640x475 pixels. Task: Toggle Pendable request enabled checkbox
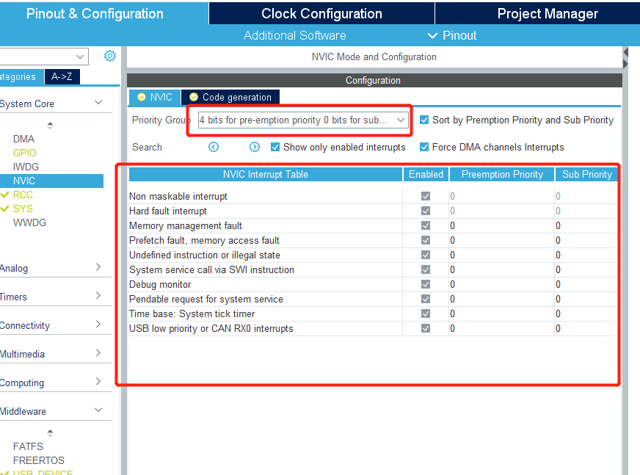click(426, 299)
